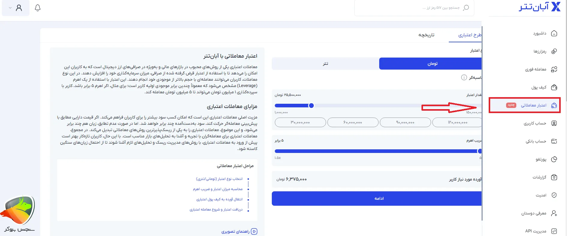This screenshot has height=236, width=567.
Task: Click the گزارشات report icon
Action: (x=554, y=177)
